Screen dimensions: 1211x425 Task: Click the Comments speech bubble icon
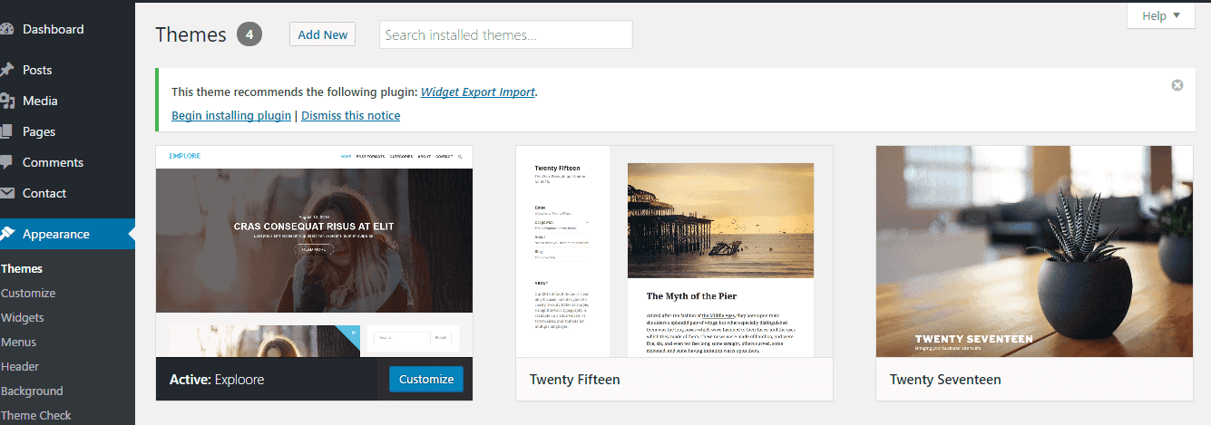(6, 162)
